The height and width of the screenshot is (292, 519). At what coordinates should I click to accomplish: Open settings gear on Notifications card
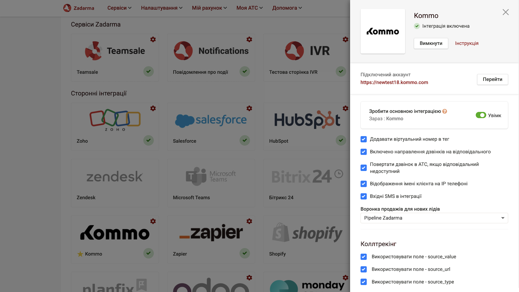click(x=249, y=39)
